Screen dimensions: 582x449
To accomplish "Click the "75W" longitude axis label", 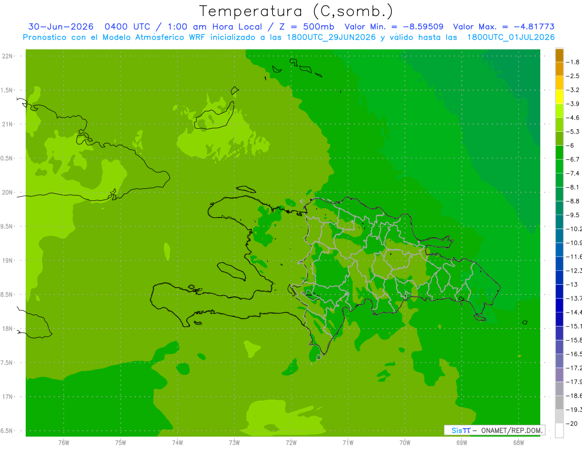I will point(121,443).
